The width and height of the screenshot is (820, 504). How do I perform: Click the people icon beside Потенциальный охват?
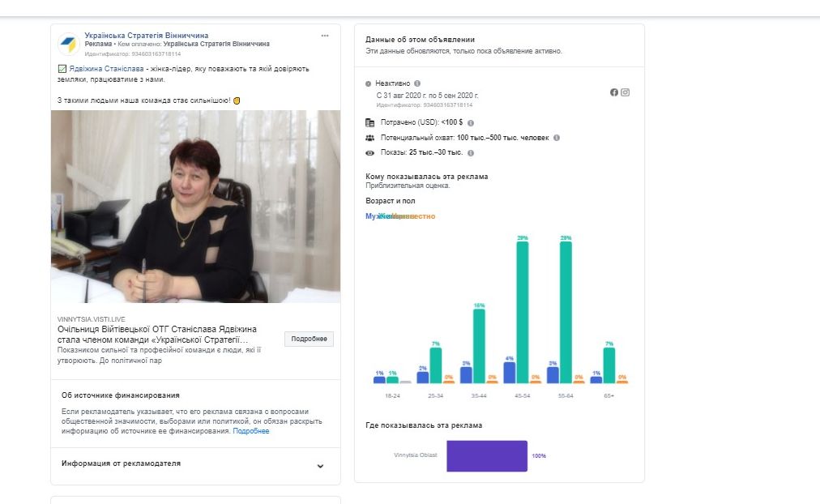369,138
